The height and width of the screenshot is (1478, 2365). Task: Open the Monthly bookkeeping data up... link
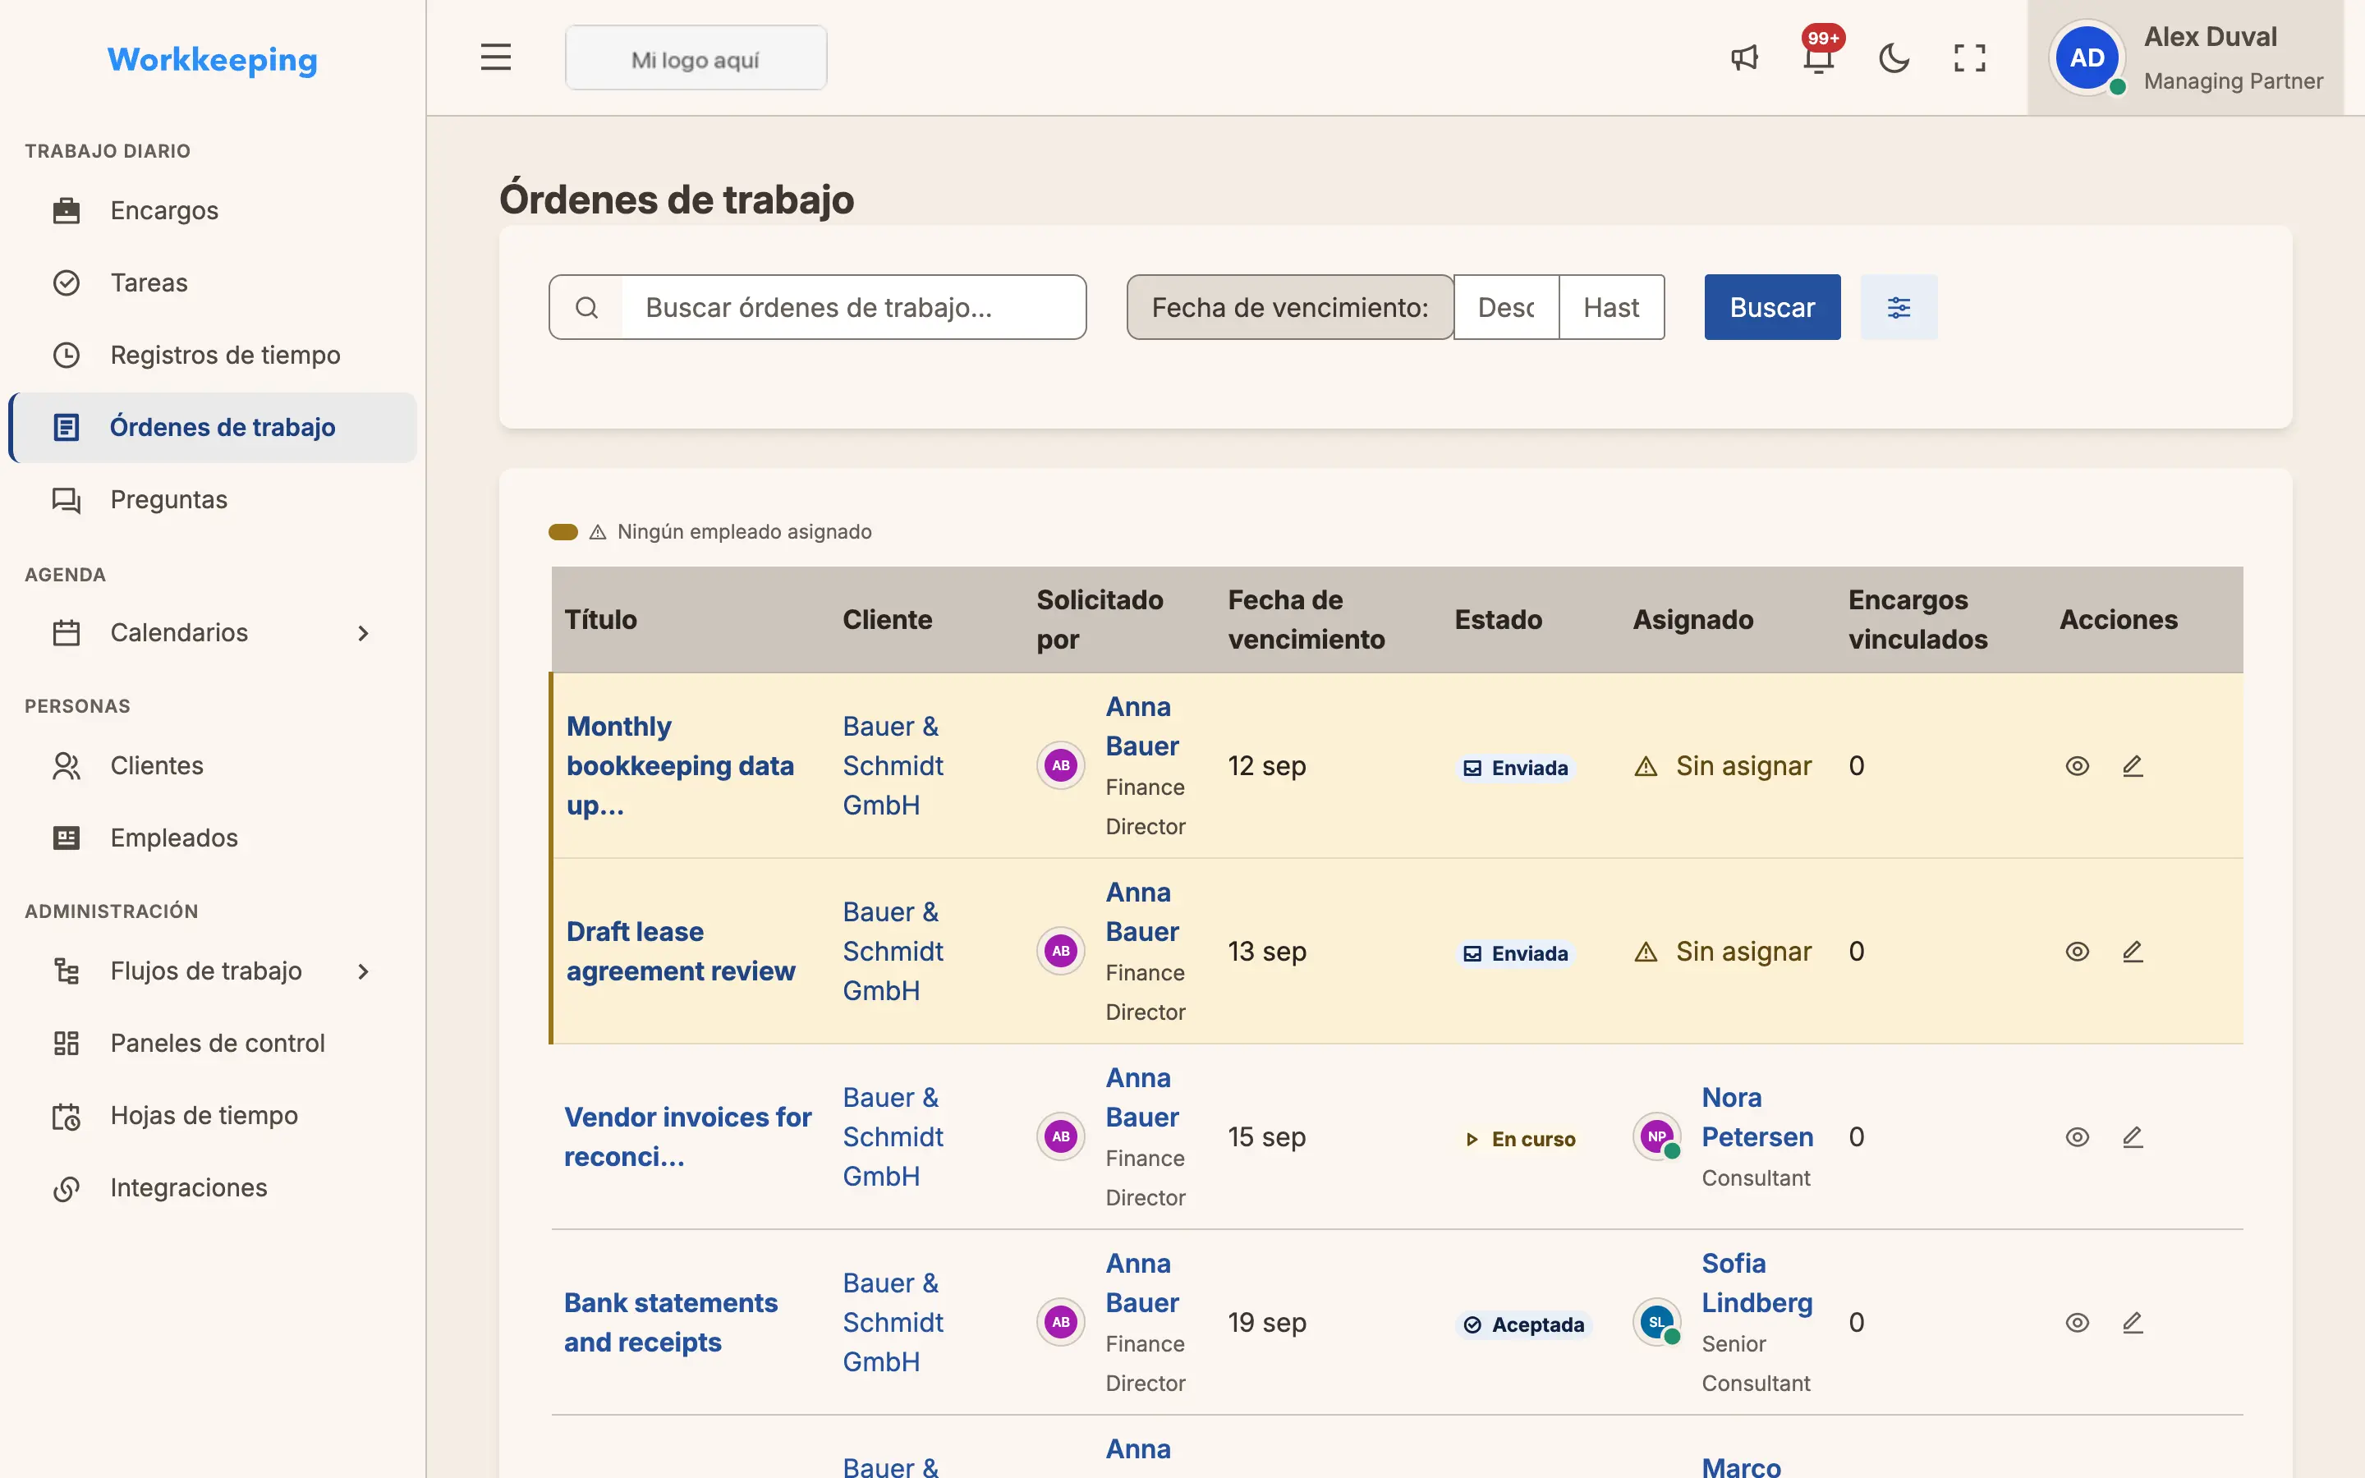pos(679,766)
